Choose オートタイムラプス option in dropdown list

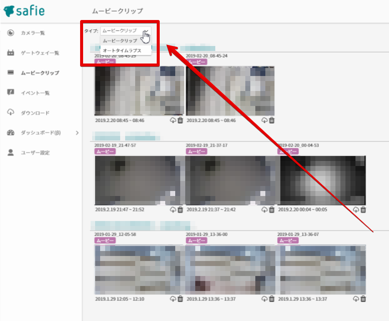coord(126,50)
